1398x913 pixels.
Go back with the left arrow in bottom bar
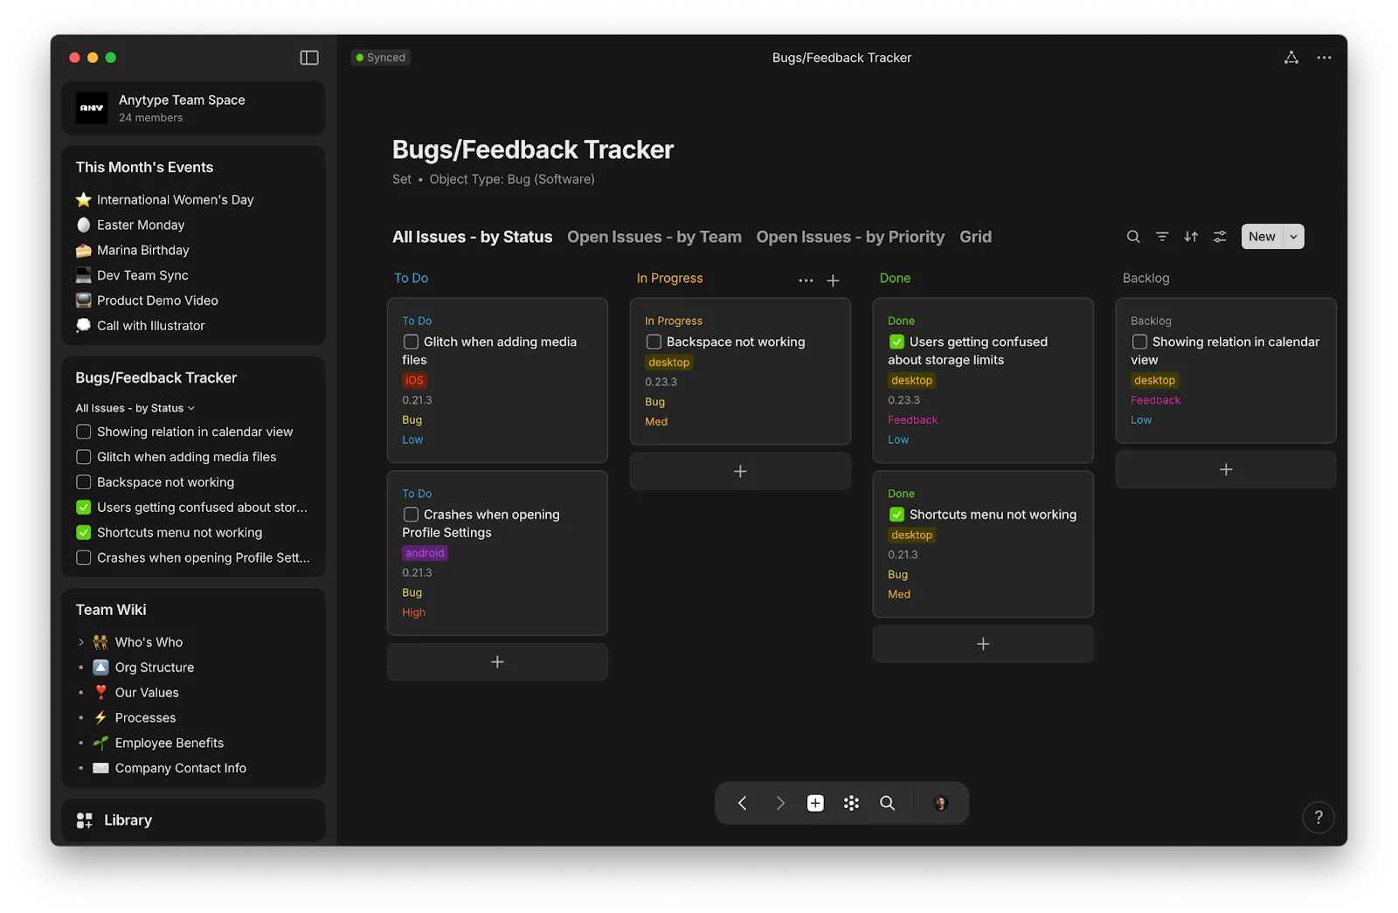click(742, 803)
